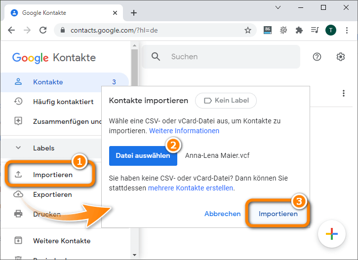Click the Kontakte count 3
358x260 pixels.
click(x=114, y=82)
